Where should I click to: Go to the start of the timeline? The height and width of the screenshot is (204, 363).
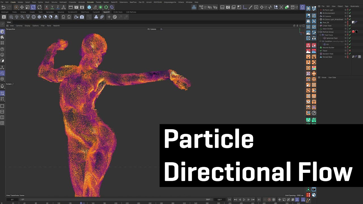[230, 200]
